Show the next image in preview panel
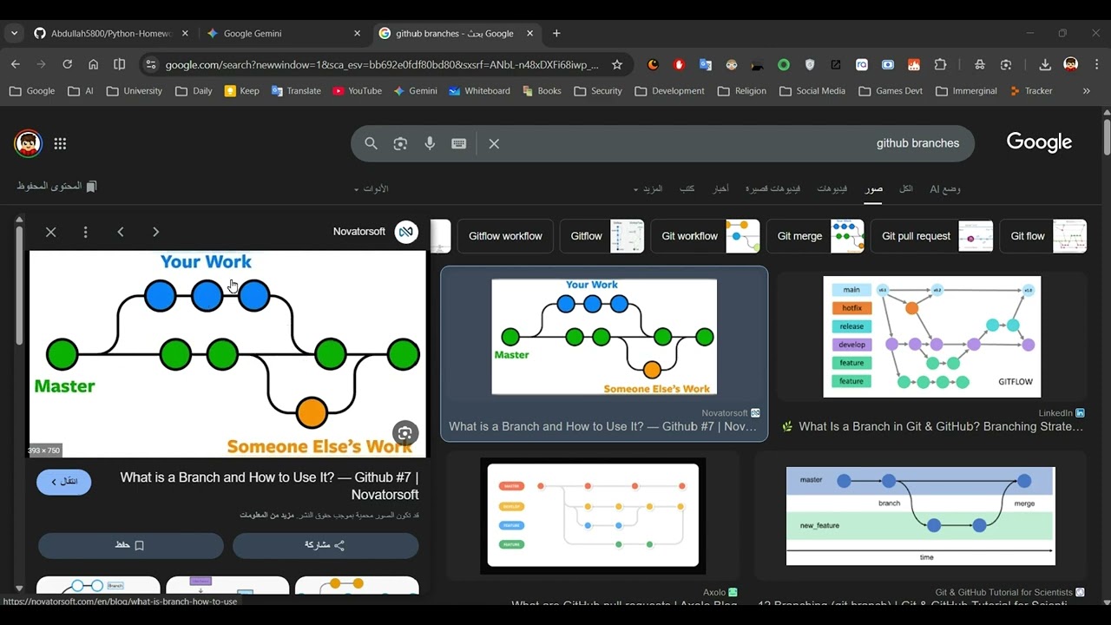 coord(155,232)
